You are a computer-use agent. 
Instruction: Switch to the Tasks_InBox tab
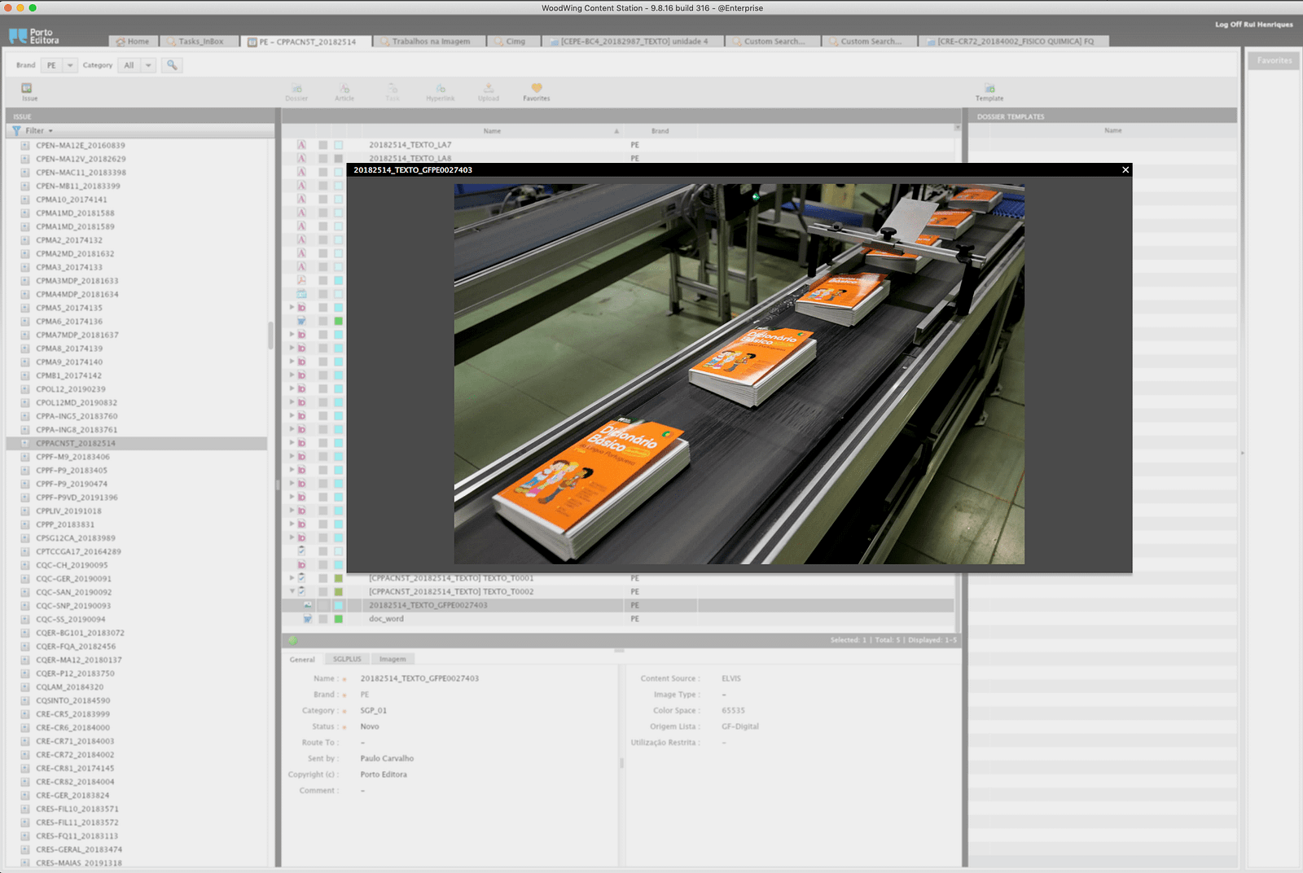(x=200, y=42)
